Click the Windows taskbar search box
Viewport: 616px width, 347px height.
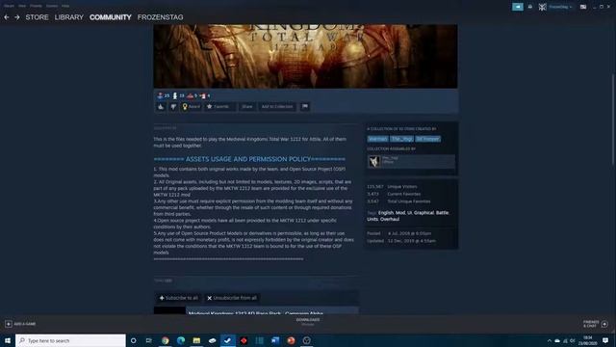tap(70, 340)
